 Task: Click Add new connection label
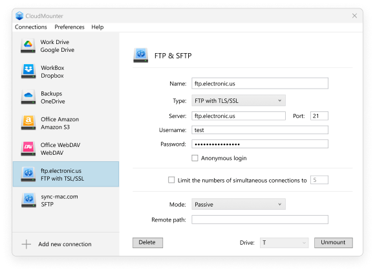(x=65, y=244)
